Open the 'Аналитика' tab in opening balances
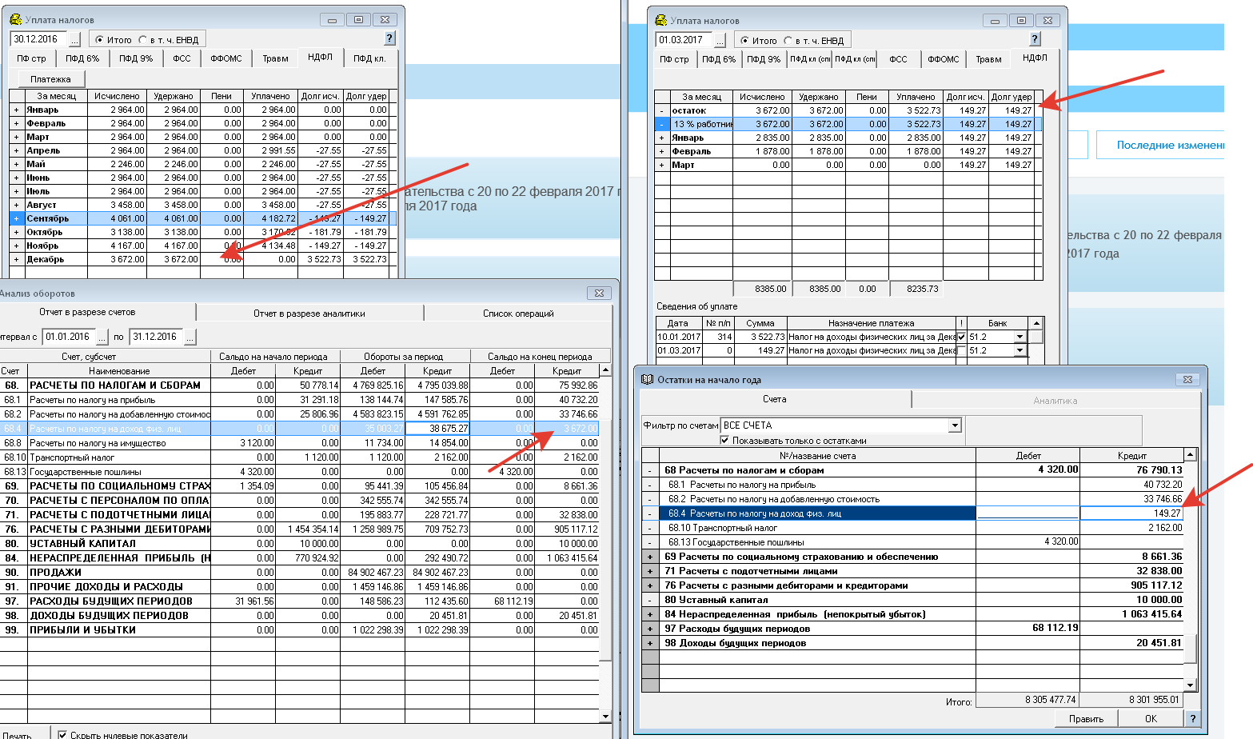 [1055, 400]
